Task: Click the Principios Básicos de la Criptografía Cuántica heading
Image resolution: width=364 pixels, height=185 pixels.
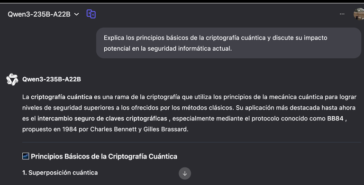Action: pos(104,157)
